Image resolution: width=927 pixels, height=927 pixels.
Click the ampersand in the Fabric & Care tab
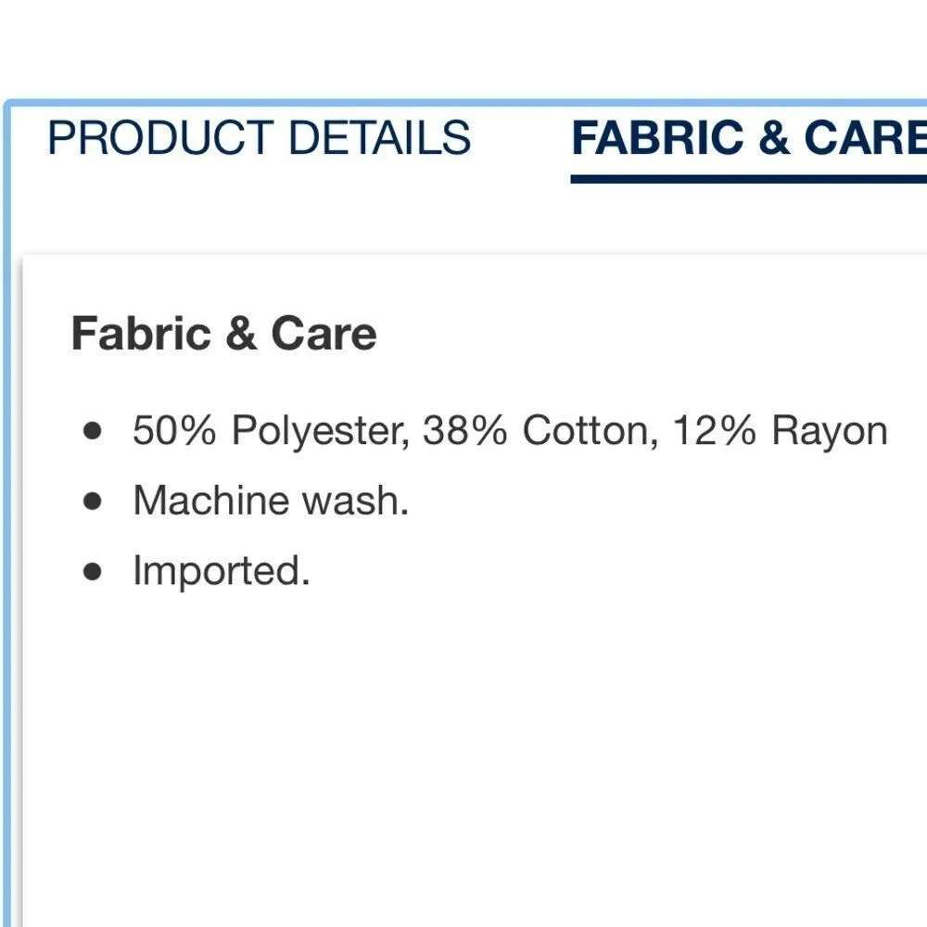773,139
